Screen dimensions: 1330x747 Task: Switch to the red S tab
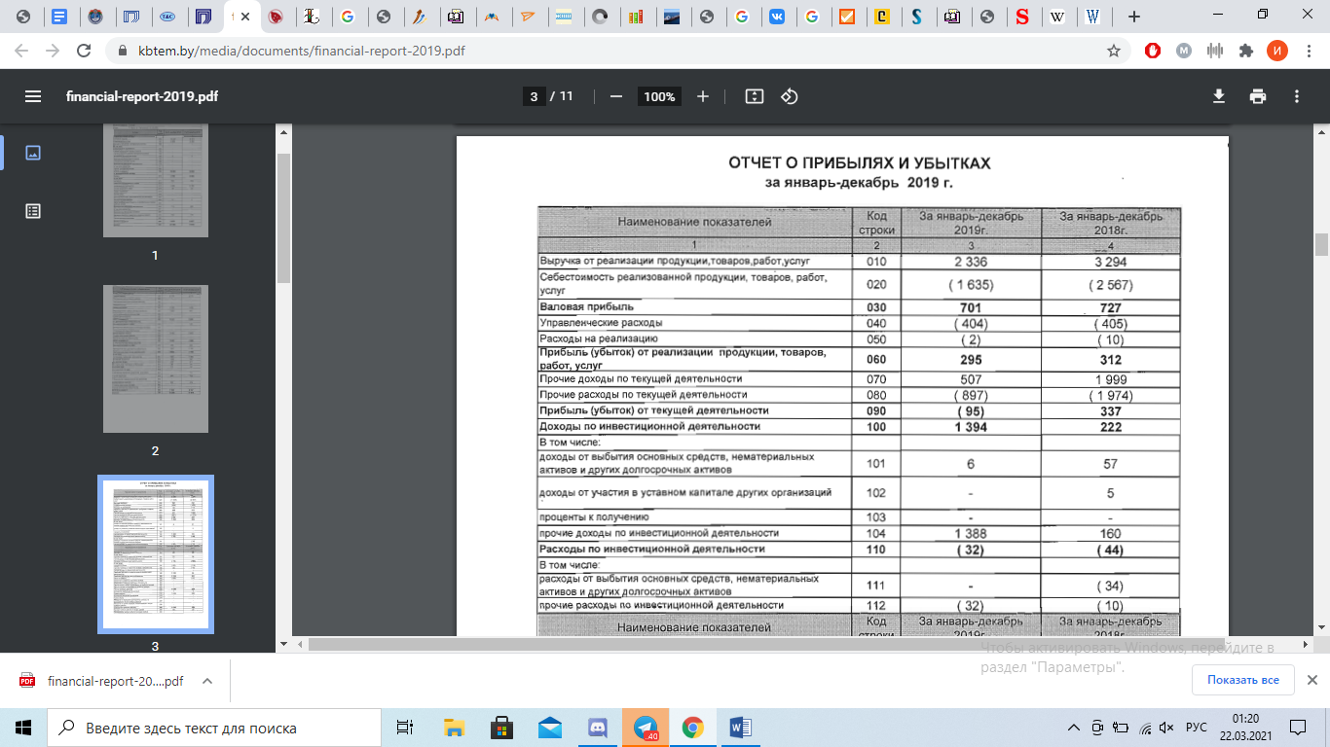[x=1022, y=17]
